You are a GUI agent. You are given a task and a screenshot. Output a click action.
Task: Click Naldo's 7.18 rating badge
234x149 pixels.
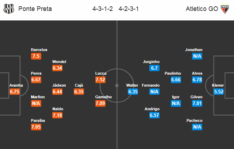coord(58,115)
